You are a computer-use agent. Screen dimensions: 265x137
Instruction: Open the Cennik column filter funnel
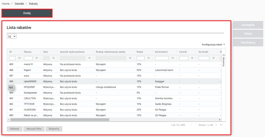192,58
